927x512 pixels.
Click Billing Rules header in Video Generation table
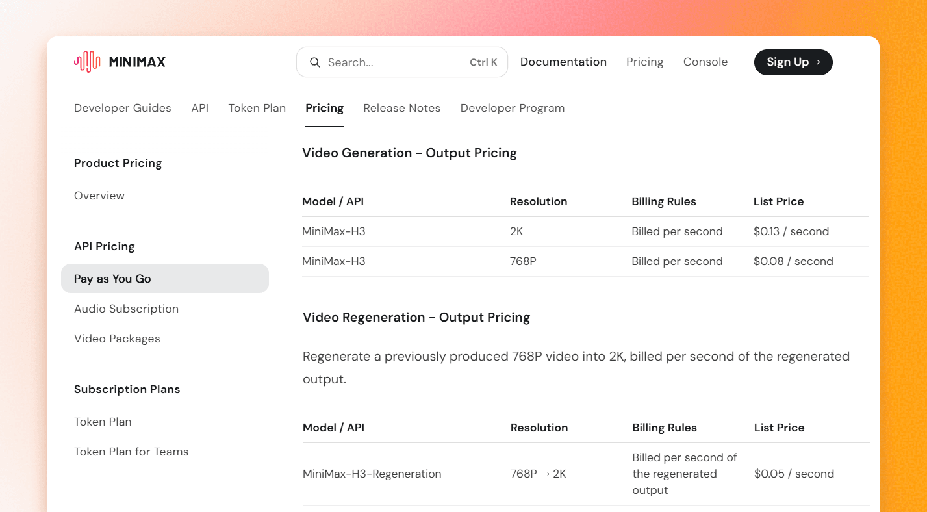point(664,201)
